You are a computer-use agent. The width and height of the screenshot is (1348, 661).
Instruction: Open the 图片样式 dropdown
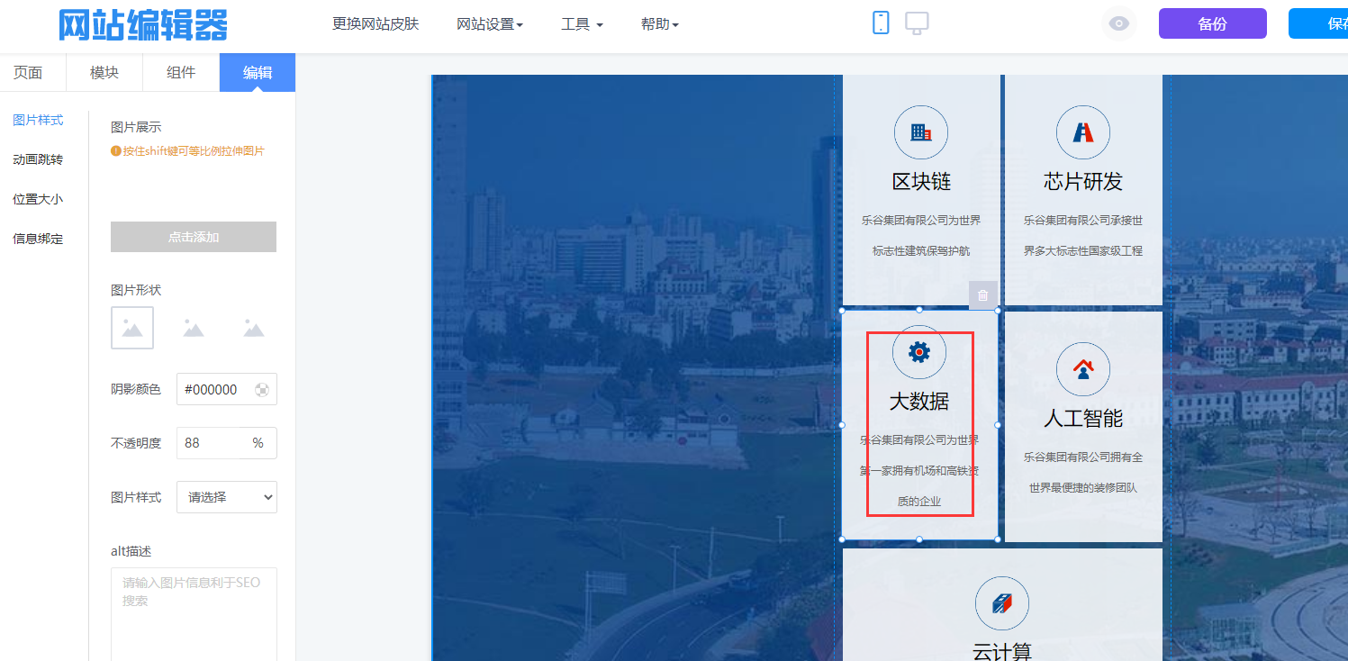[x=227, y=497]
